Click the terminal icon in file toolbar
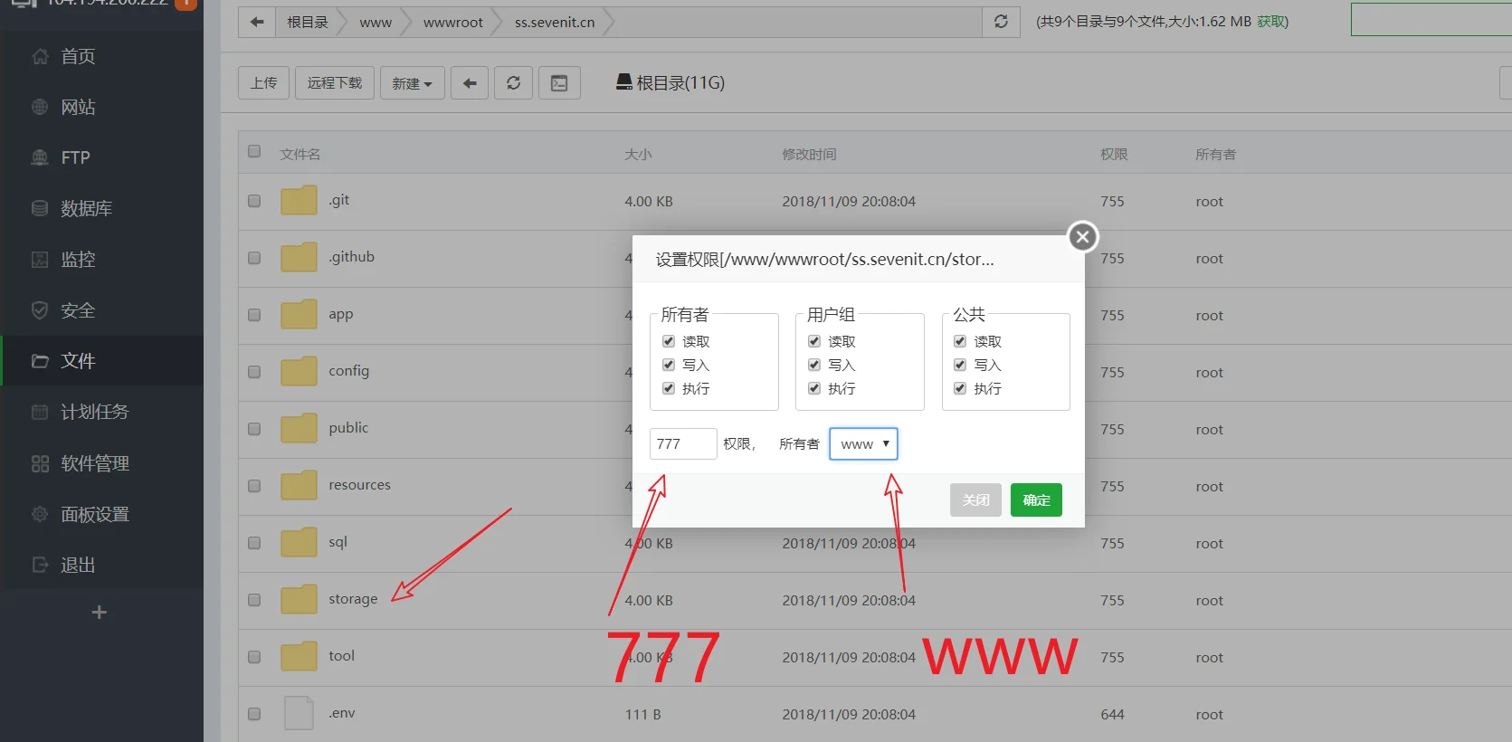 [559, 83]
